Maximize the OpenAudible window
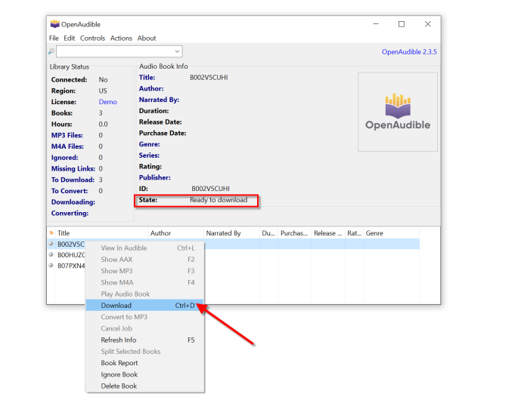 point(402,24)
